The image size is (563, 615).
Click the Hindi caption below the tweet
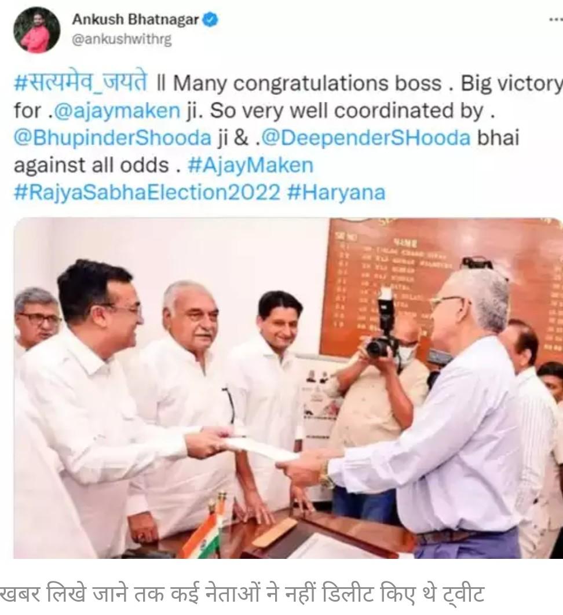coord(242,594)
